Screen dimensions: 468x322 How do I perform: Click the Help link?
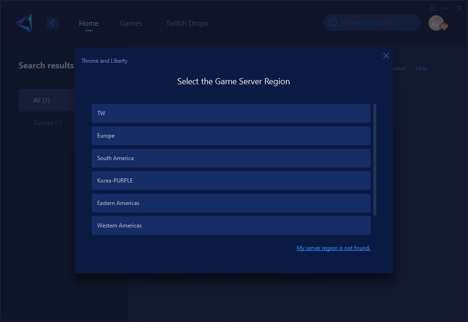click(x=422, y=68)
